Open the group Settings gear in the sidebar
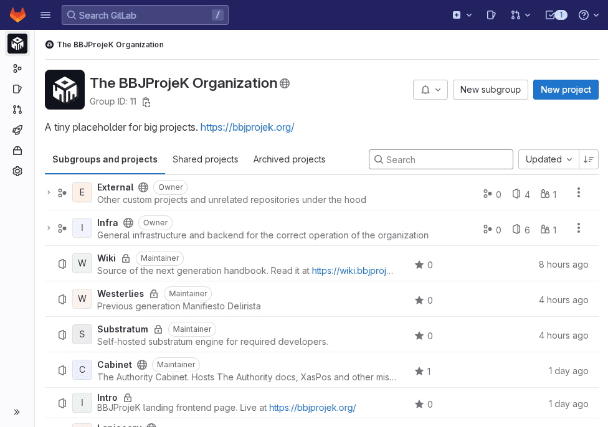The height and width of the screenshot is (427, 608). (x=17, y=171)
